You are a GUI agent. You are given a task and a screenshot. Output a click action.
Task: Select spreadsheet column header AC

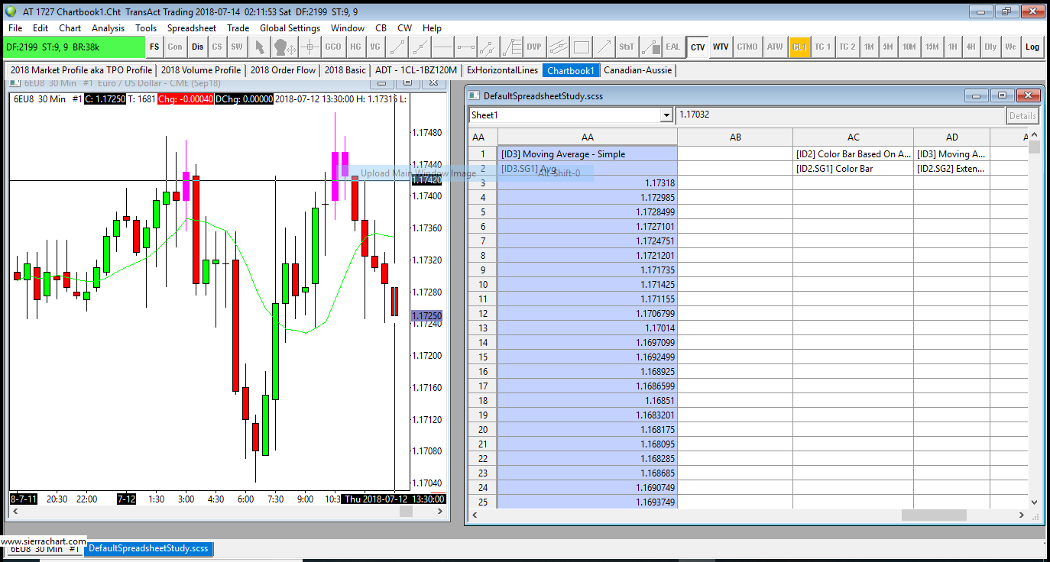point(853,137)
